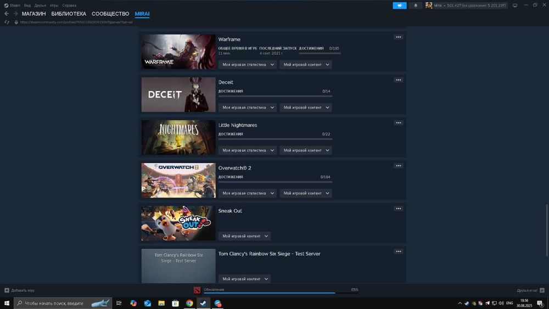Open the Mirai account wallet dropdown
The height and width of the screenshot is (309, 549).
point(470,5)
